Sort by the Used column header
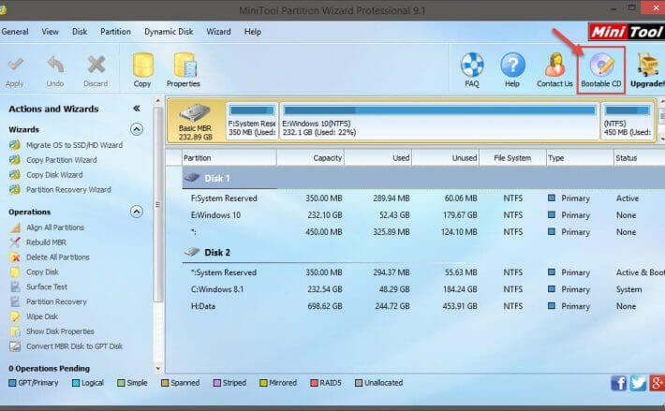The image size is (665, 411). pos(377,158)
